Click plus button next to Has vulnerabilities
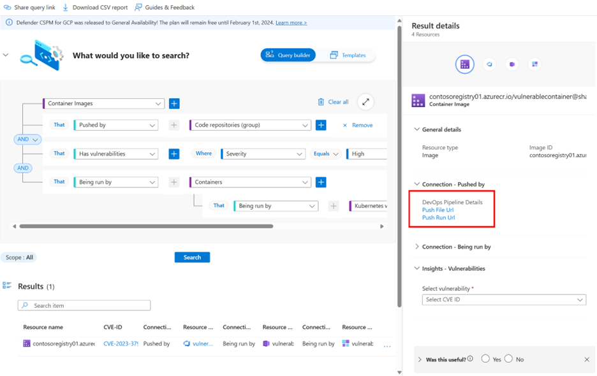The image size is (597, 376). pos(174,154)
